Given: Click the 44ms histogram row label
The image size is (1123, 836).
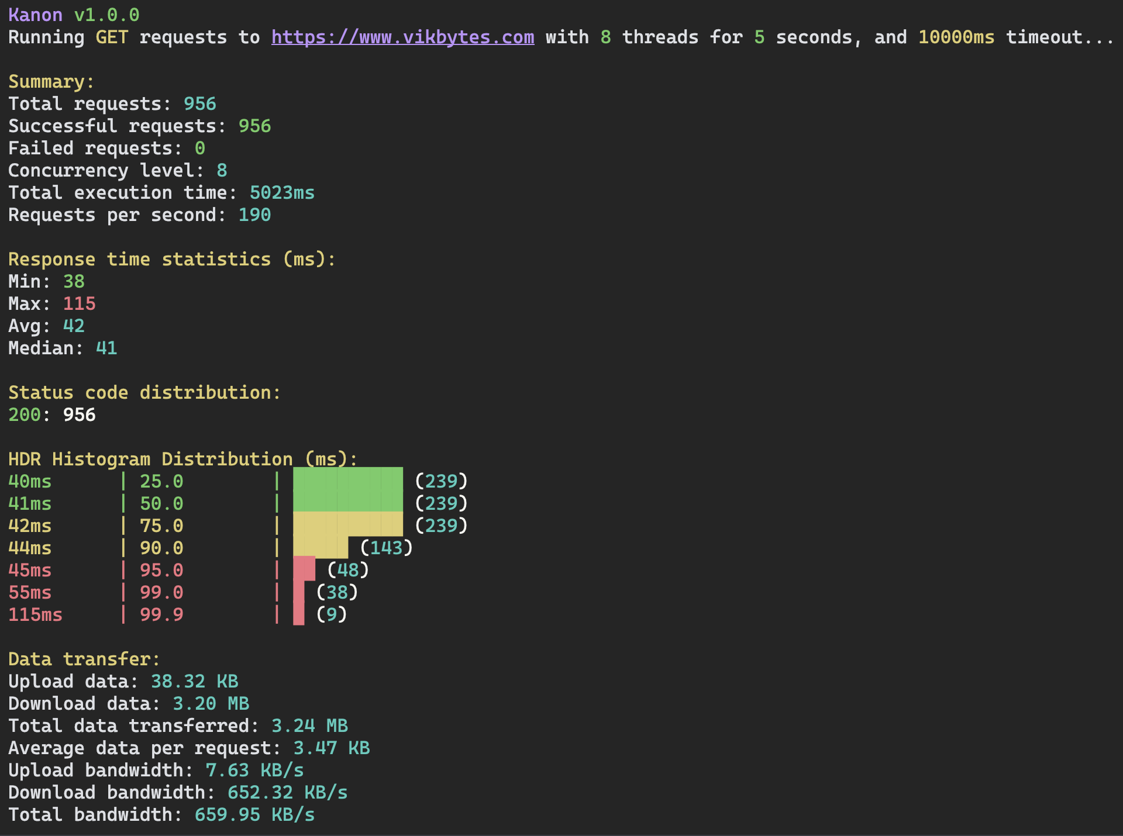Looking at the screenshot, I should click(30, 548).
